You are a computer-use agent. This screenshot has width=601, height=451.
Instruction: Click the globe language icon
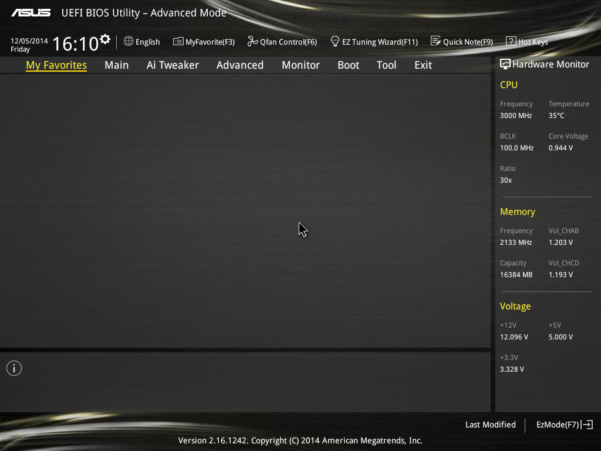click(129, 42)
